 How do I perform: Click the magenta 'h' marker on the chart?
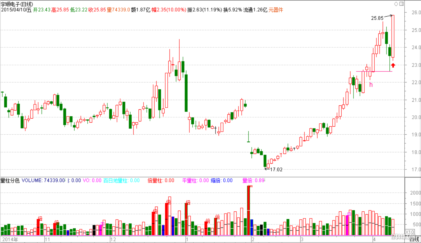pyautogui.click(x=371, y=85)
